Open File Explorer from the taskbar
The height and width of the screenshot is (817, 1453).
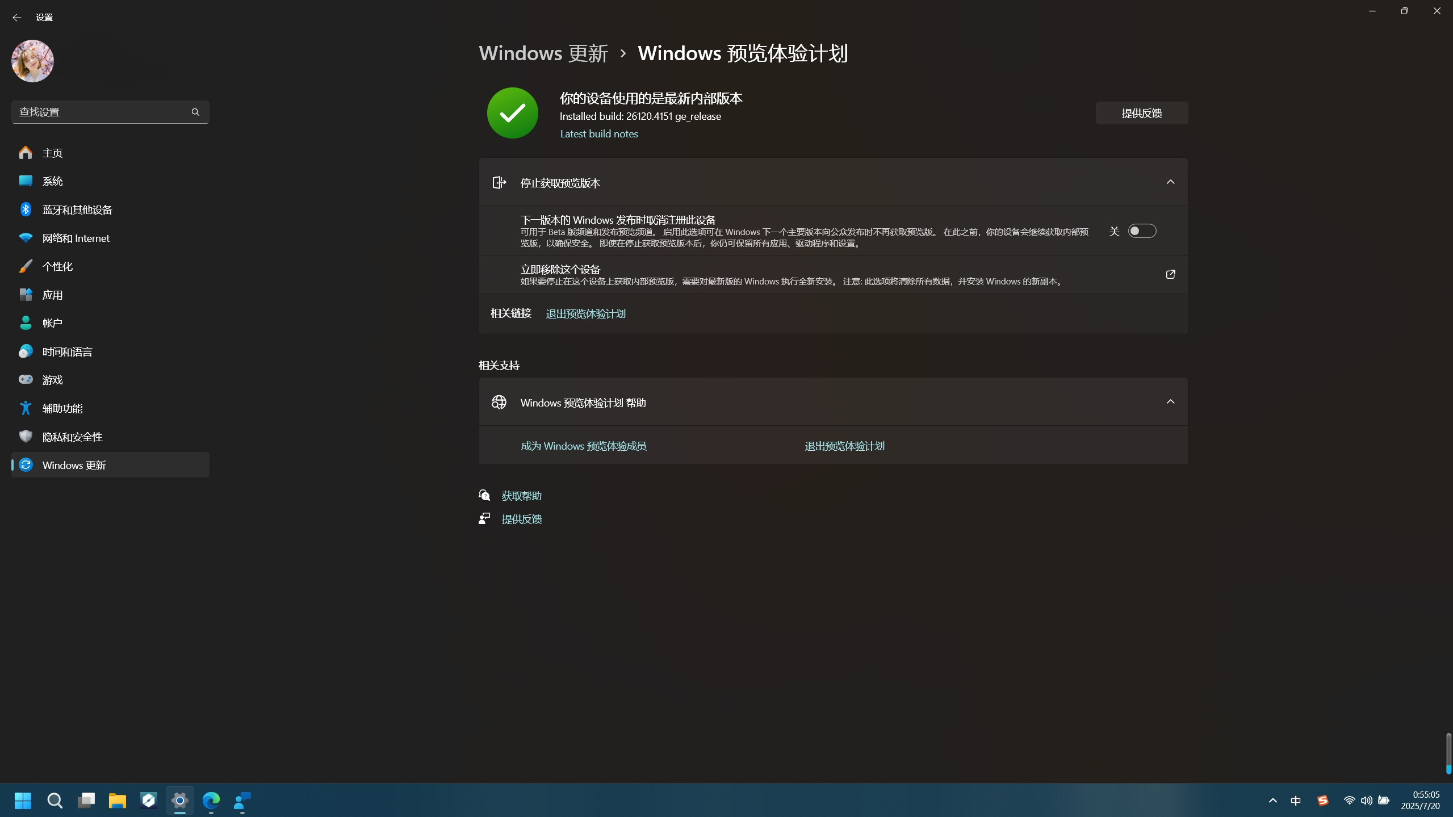(x=118, y=801)
